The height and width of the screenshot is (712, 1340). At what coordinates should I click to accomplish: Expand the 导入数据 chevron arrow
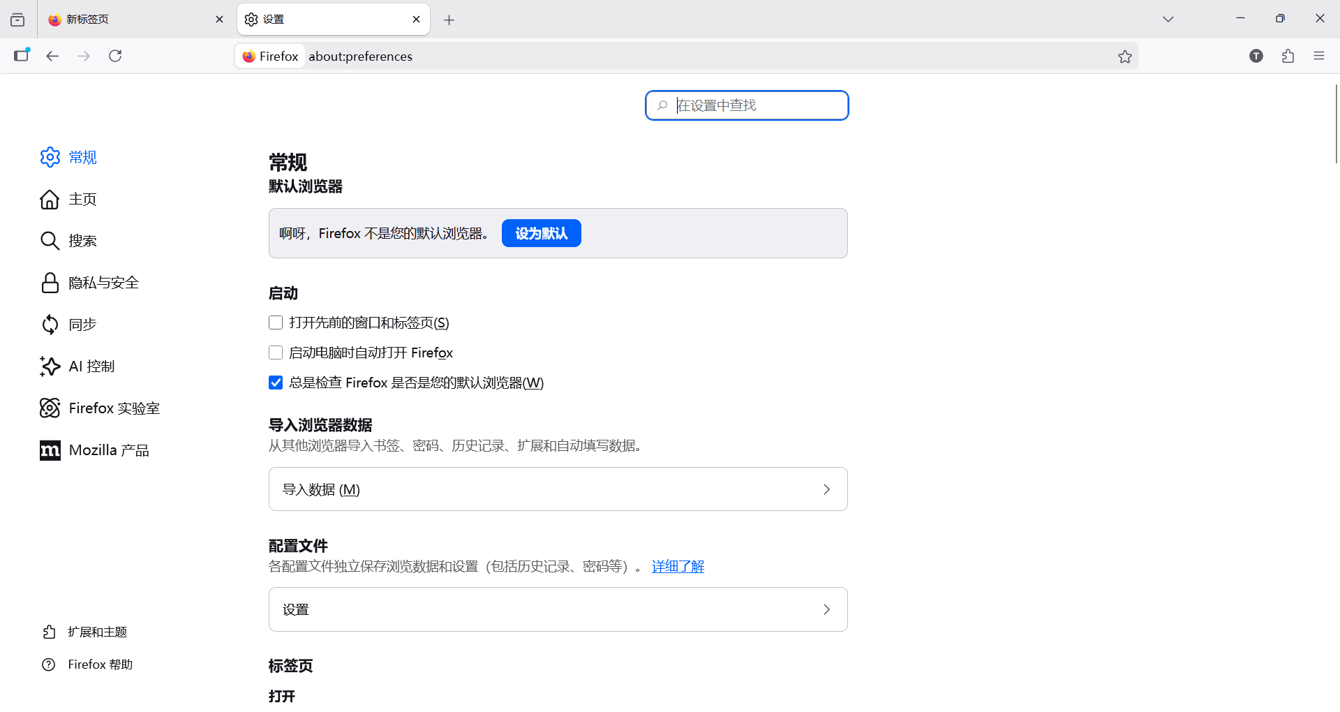coord(827,489)
